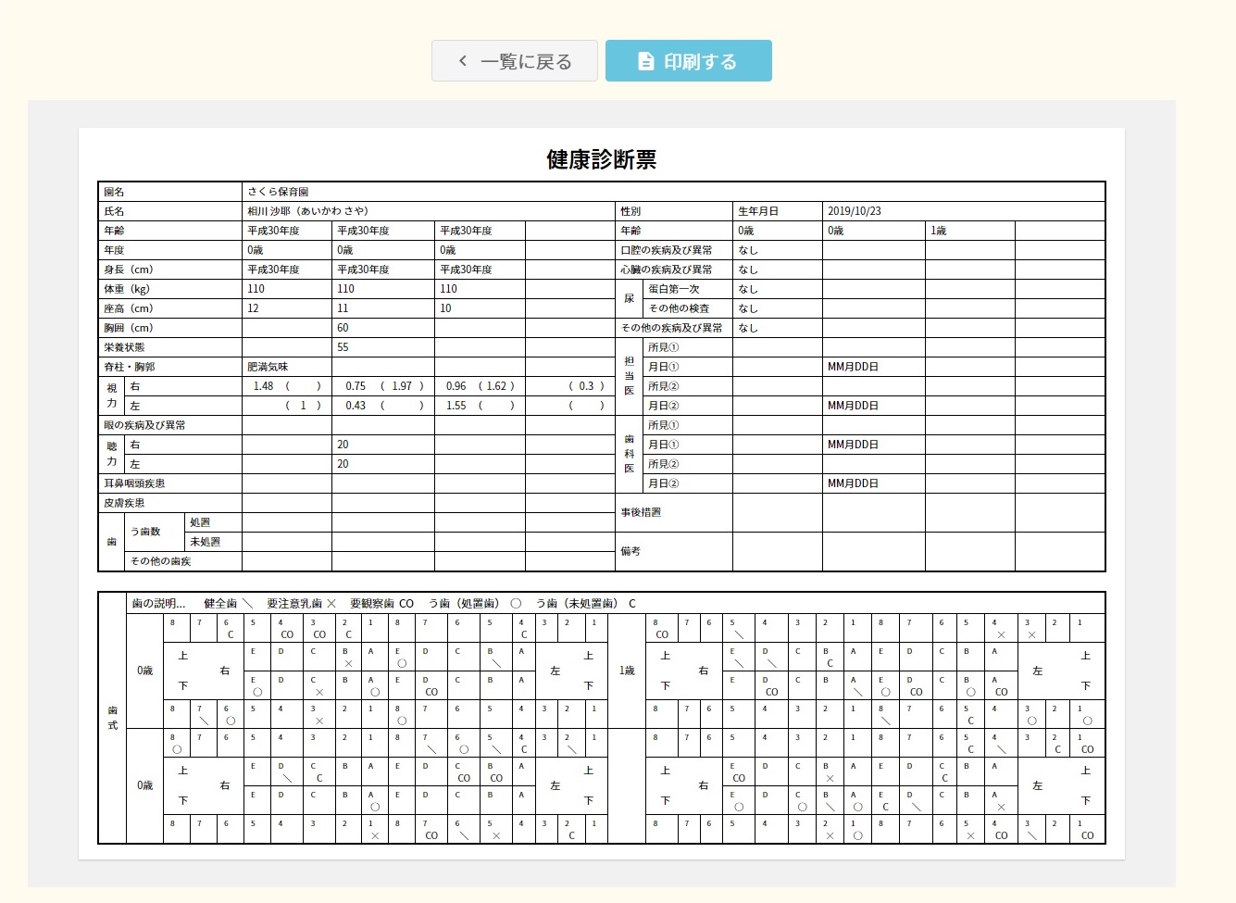This screenshot has height=903, width=1236.
Task: Click the 備考 label cell
Action: tap(674, 551)
